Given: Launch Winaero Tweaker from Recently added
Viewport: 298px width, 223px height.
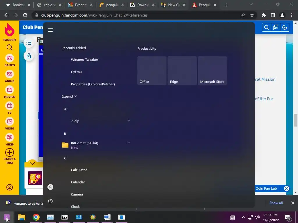Looking at the screenshot, I should pos(84,60).
